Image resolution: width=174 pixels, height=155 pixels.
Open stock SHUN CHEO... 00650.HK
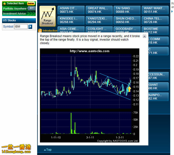click(127, 20)
